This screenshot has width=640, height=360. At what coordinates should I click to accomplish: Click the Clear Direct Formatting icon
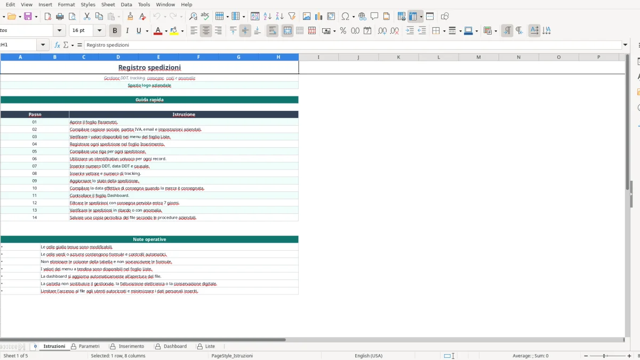142,17
